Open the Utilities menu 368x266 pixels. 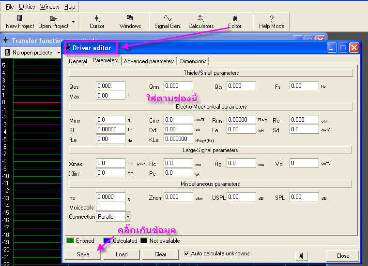27,7
